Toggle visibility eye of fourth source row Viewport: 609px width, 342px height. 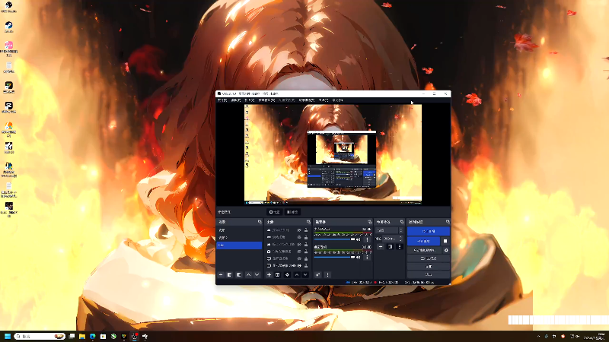[x=299, y=252]
